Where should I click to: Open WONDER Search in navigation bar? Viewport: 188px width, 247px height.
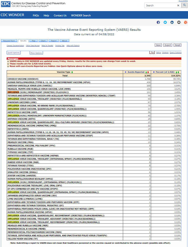point(81,16)
